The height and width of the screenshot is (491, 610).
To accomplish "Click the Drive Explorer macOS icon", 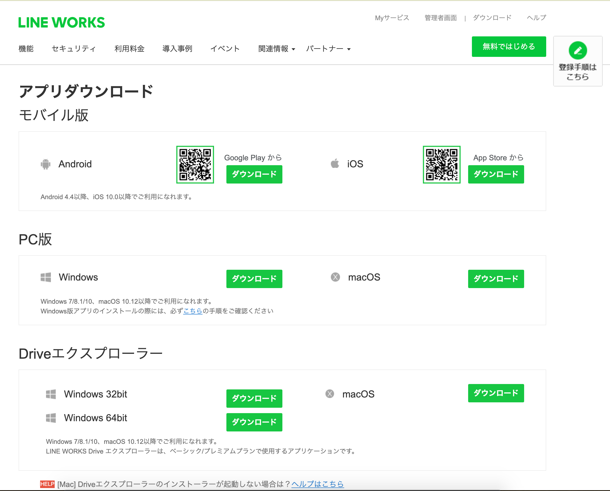I will point(329,394).
